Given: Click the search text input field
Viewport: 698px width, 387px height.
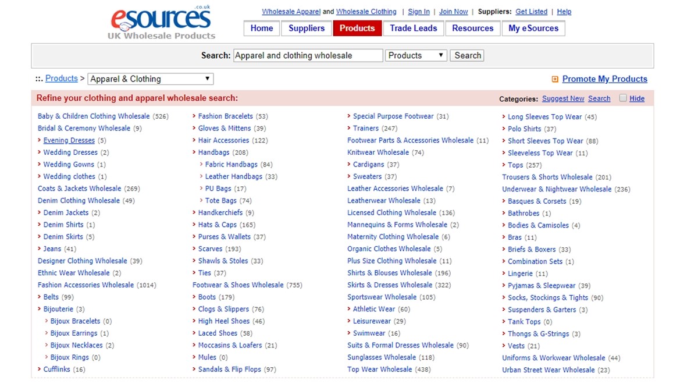Looking at the screenshot, I should pyautogui.click(x=308, y=55).
